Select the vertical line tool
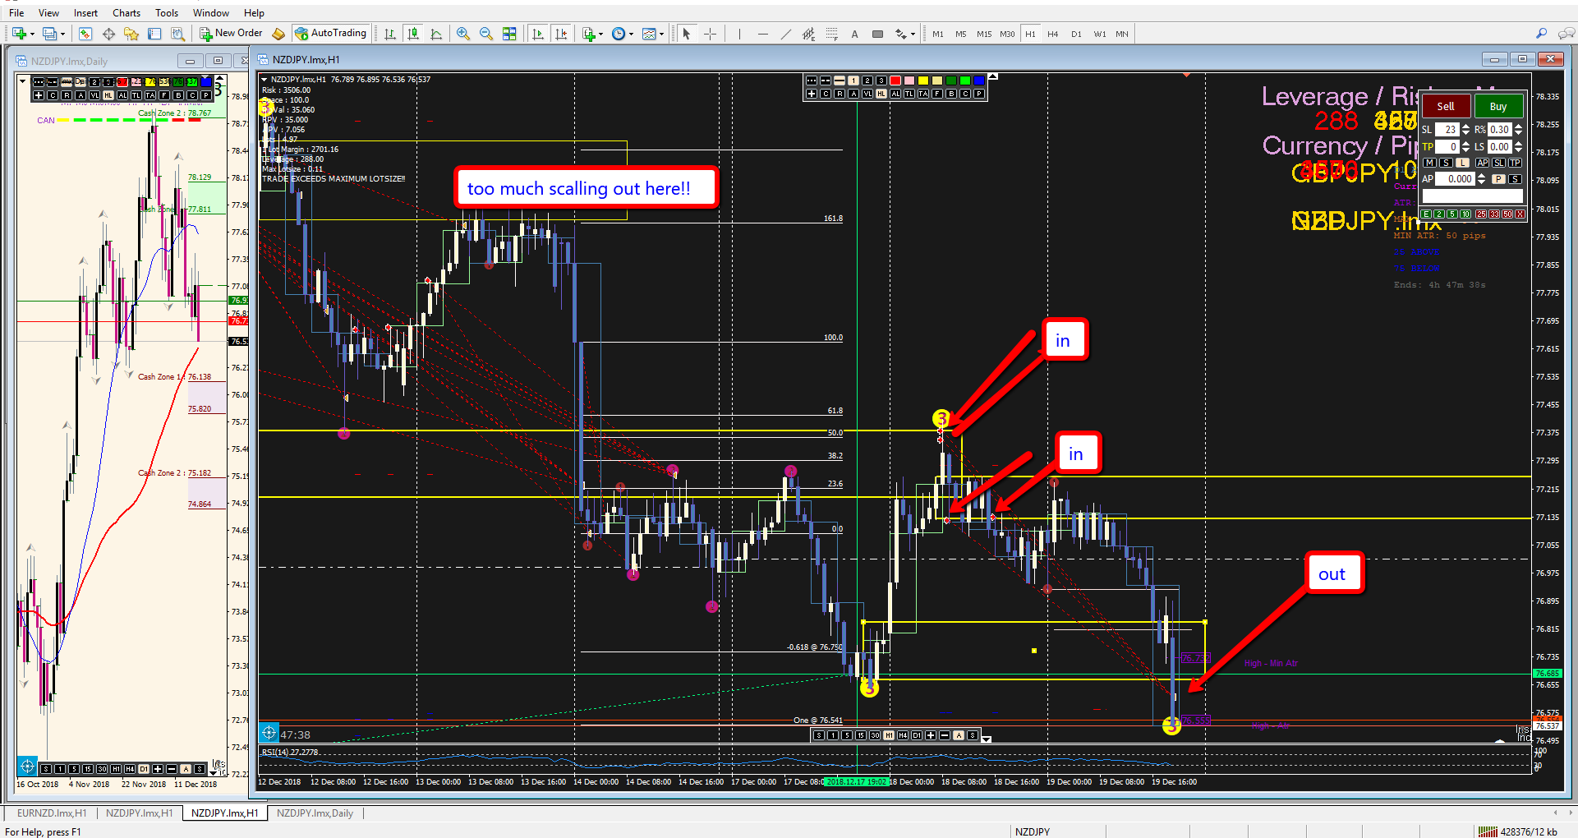Screen dimensions: 1578x838 739,34
